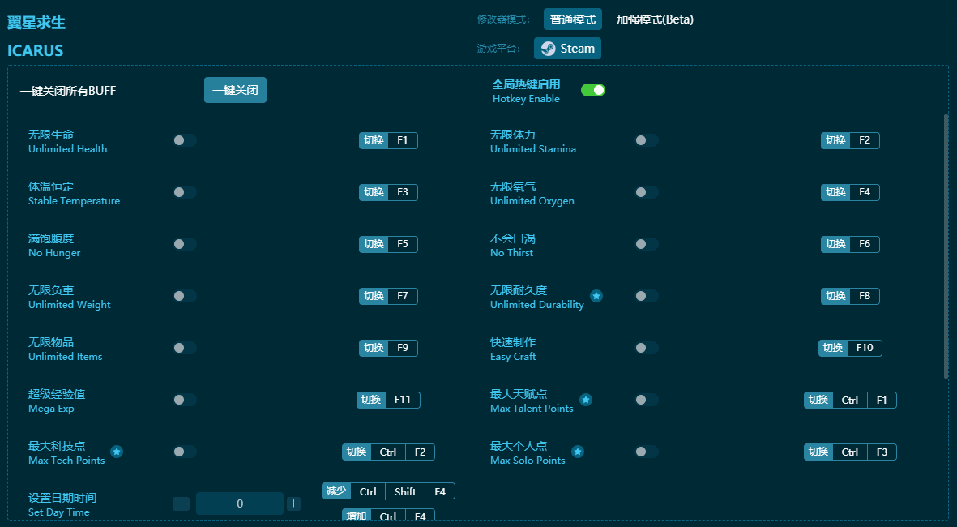The image size is (957, 527).
Task: Increase Set Day Time with plus button
Action: click(293, 503)
